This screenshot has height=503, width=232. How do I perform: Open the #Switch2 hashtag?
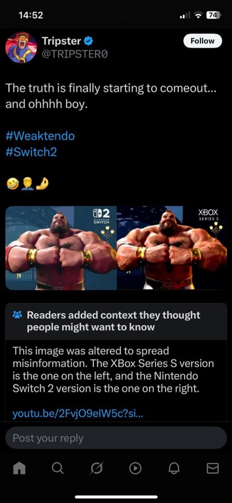click(31, 151)
